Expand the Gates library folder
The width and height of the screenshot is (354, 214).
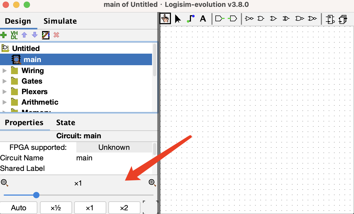[x=4, y=81]
